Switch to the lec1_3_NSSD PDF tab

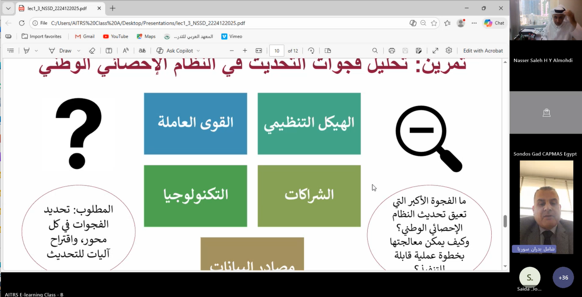(x=57, y=8)
